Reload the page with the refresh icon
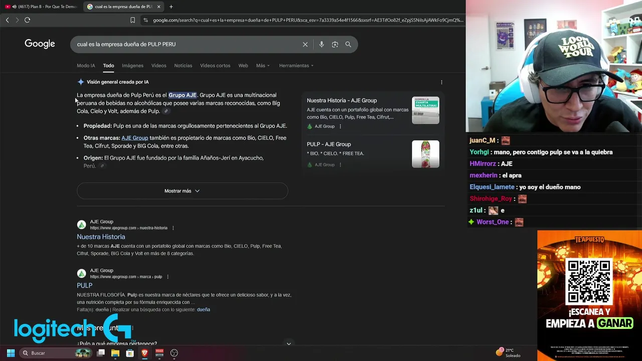Screen dimensions: 642x361 click(27, 20)
